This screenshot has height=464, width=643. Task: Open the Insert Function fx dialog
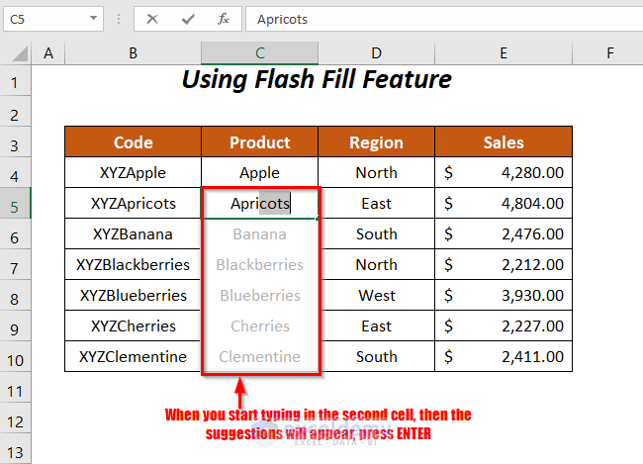tap(224, 19)
